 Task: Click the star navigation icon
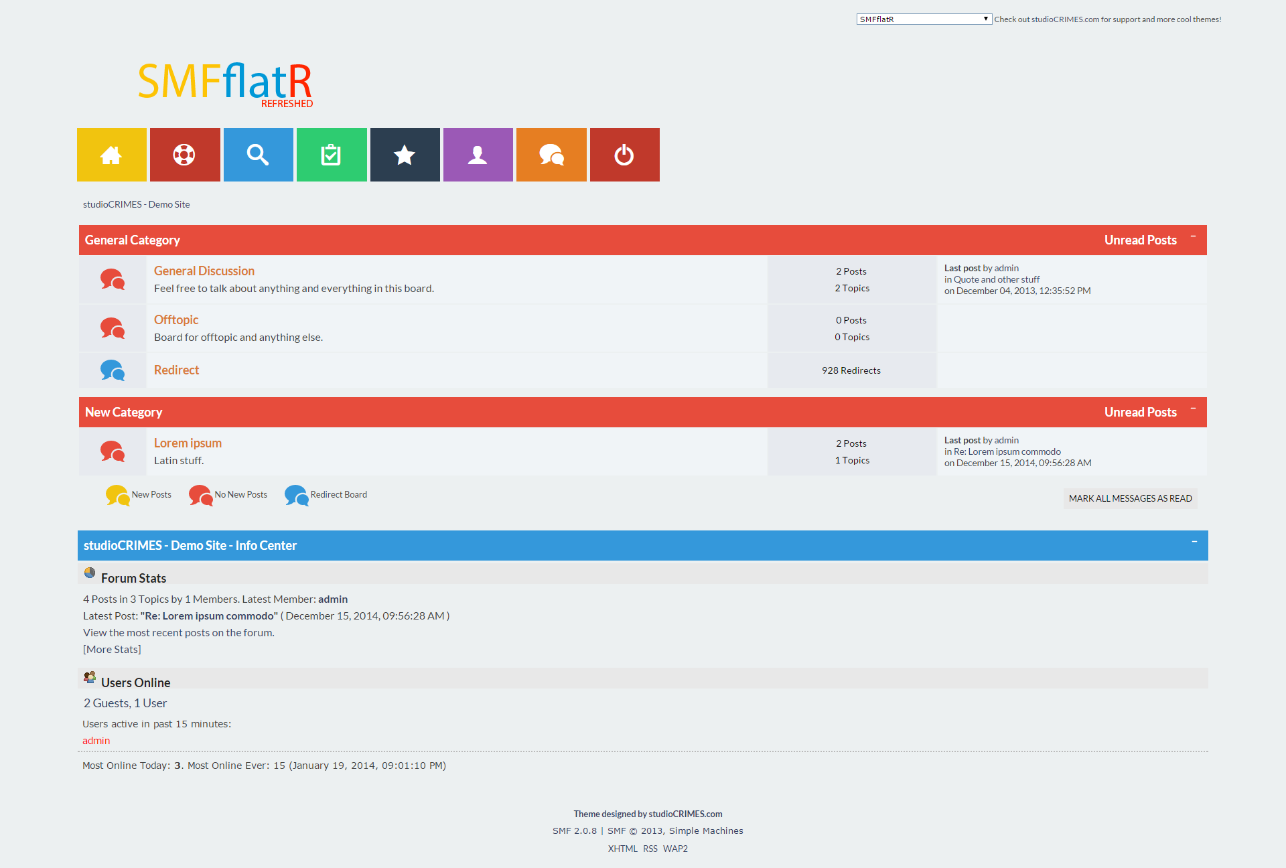(x=405, y=155)
